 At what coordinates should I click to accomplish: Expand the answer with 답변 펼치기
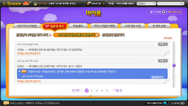pyautogui.click(x=158, y=77)
